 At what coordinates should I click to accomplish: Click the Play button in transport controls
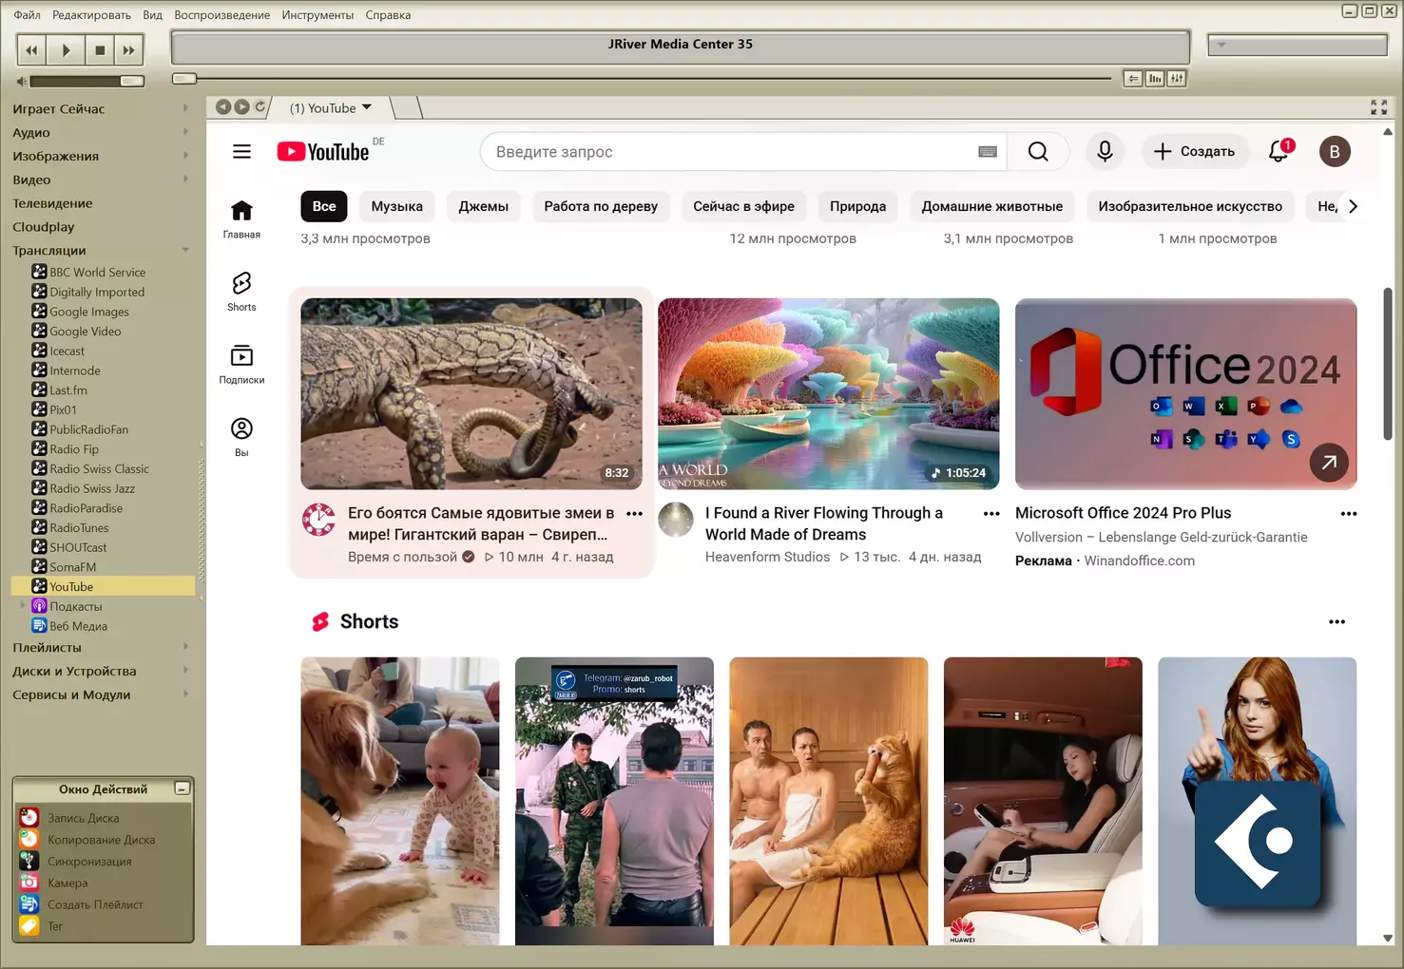(66, 50)
